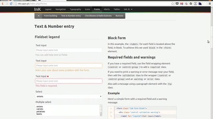The width and height of the screenshot is (213, 119).
Task: Open the Gmail extension icon
Action: pyautogui.click(x=182, y=4)
